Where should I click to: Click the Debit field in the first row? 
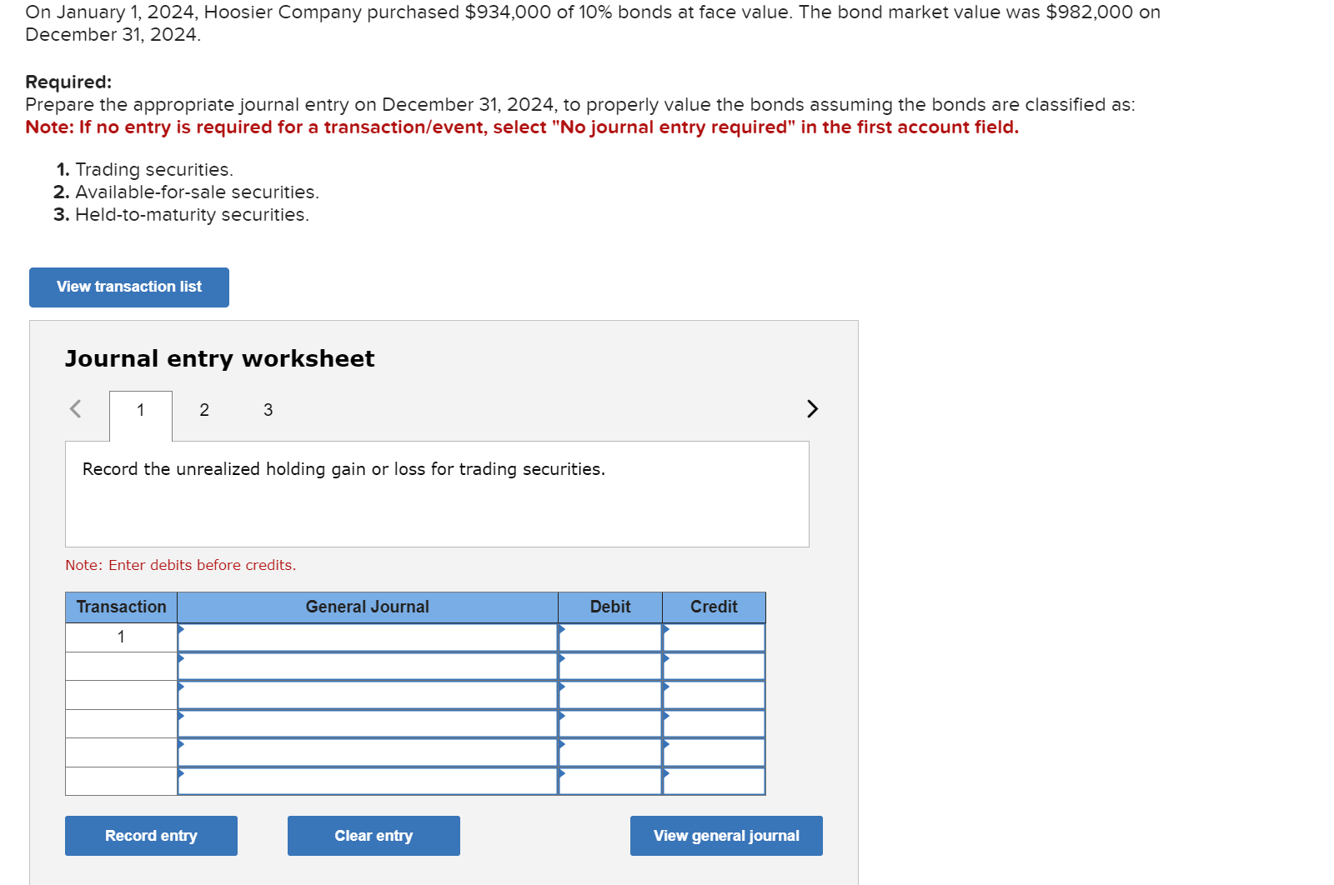coord(609,637)
